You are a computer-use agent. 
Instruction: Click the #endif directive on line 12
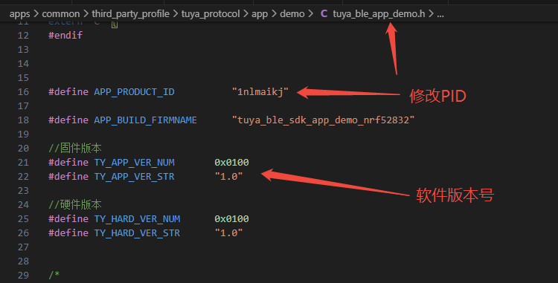pyautogui.click(x=65, y=35)
